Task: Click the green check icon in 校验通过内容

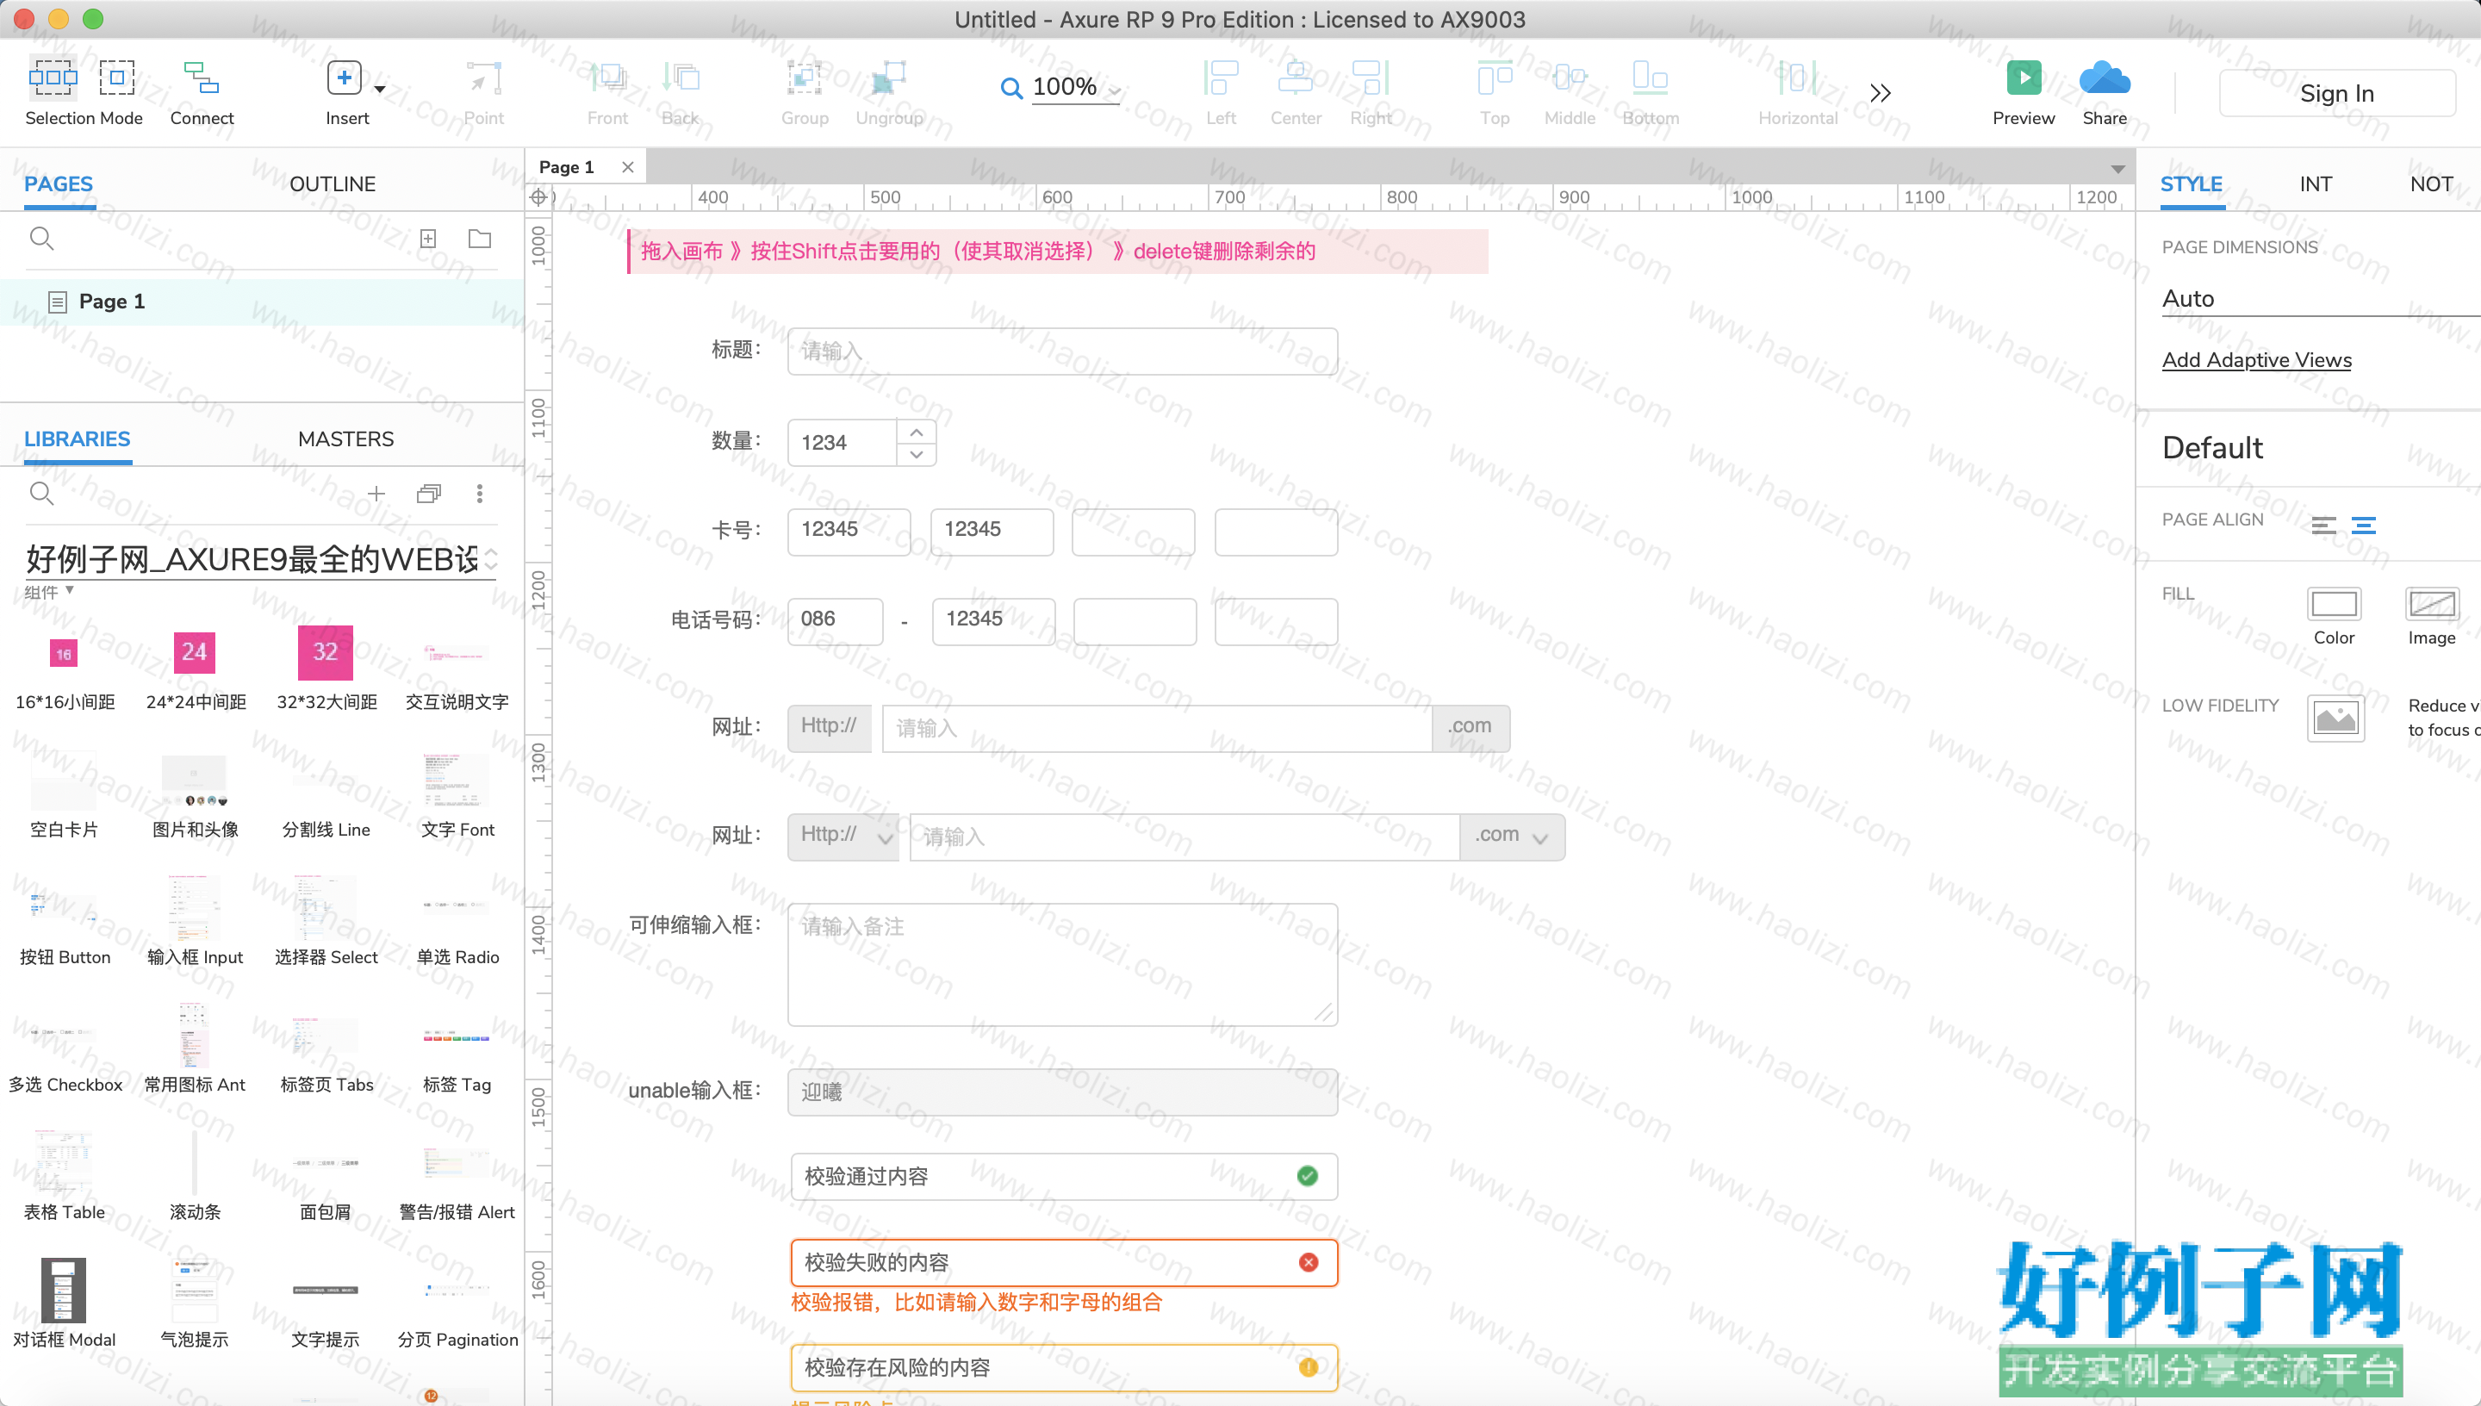Action: [1307, 1176]
